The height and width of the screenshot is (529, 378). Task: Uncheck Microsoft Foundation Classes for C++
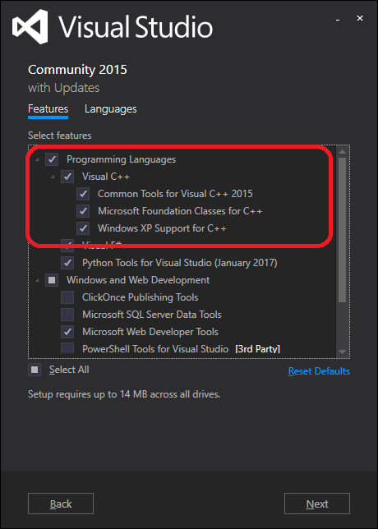83,211
